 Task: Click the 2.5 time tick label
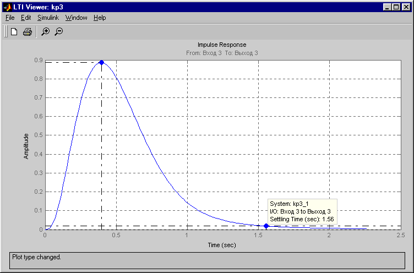401,235
